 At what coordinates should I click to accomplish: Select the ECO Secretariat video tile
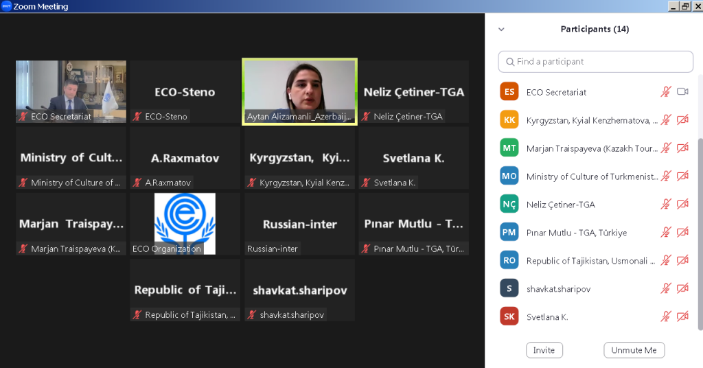71,91
